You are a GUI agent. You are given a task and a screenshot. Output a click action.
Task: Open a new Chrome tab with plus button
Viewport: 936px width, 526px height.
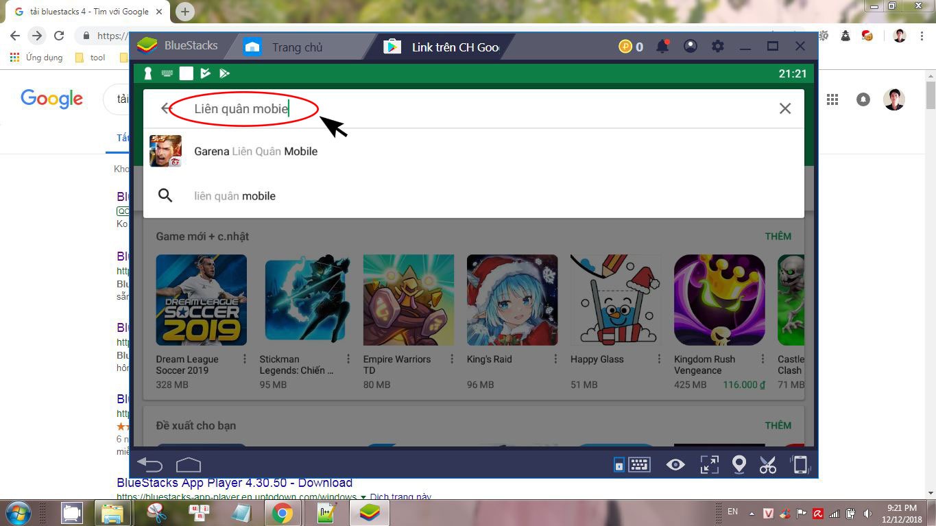pos(184,11)
